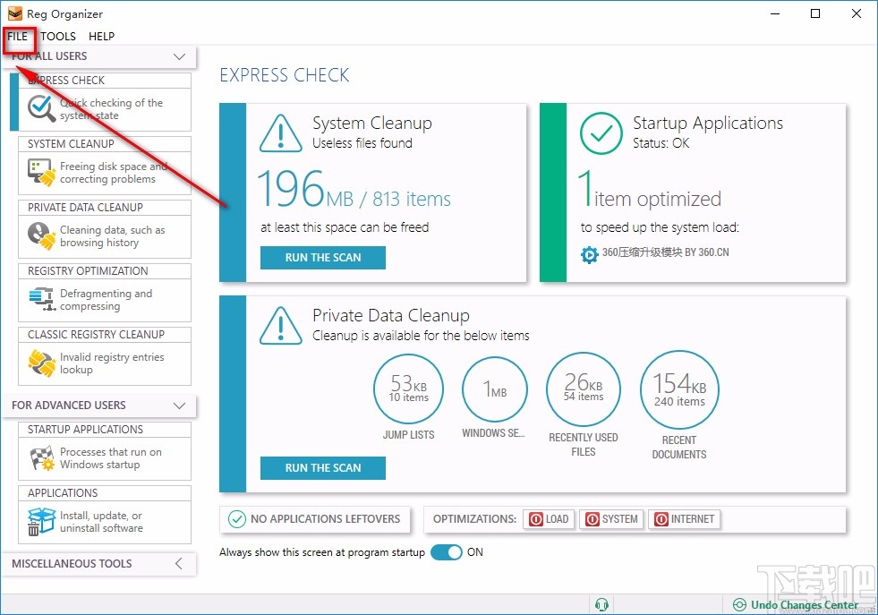Click the Private Data Cleanup warning triangle
The height and width of the screenshot is (615, 878).
pyautogui.click(x=281, y=326)
